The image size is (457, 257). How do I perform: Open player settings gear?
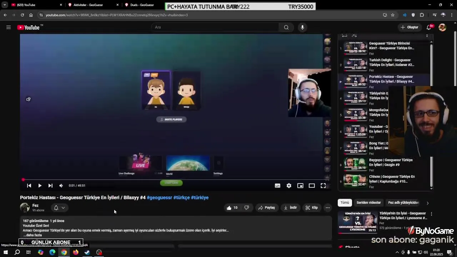[x=289, y=186]
